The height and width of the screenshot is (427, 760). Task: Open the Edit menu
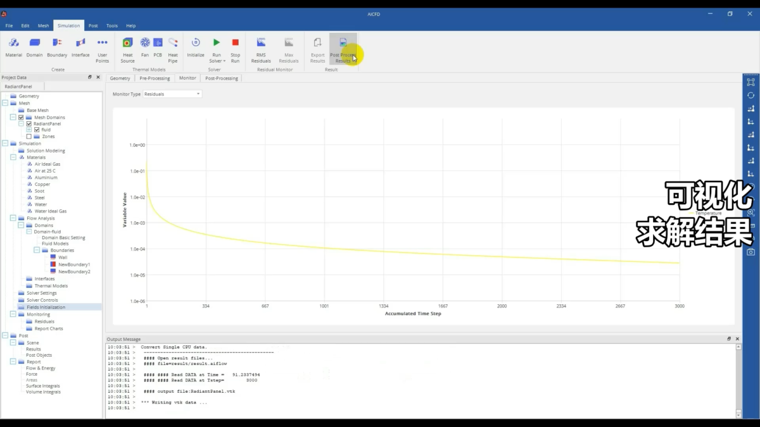25,26
